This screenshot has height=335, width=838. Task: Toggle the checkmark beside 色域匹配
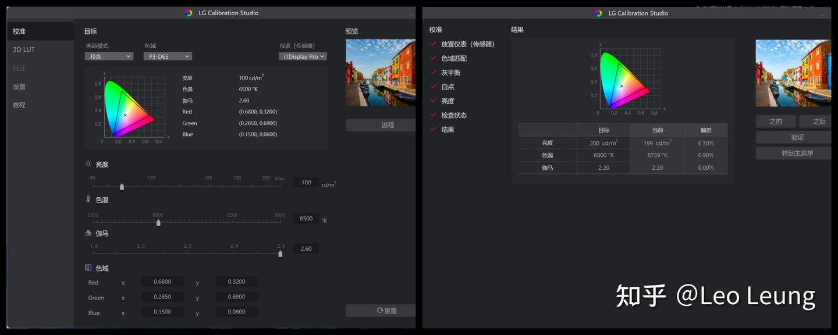[x=434, y=58]
